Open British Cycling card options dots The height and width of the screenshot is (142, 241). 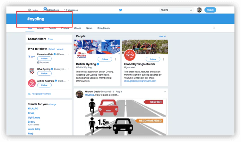(115, 59)
